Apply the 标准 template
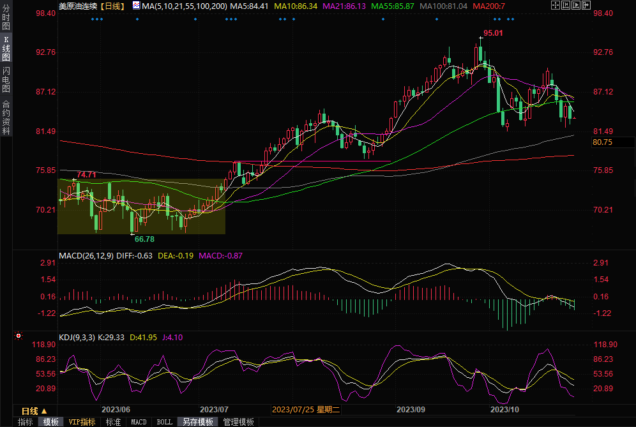 114,422
